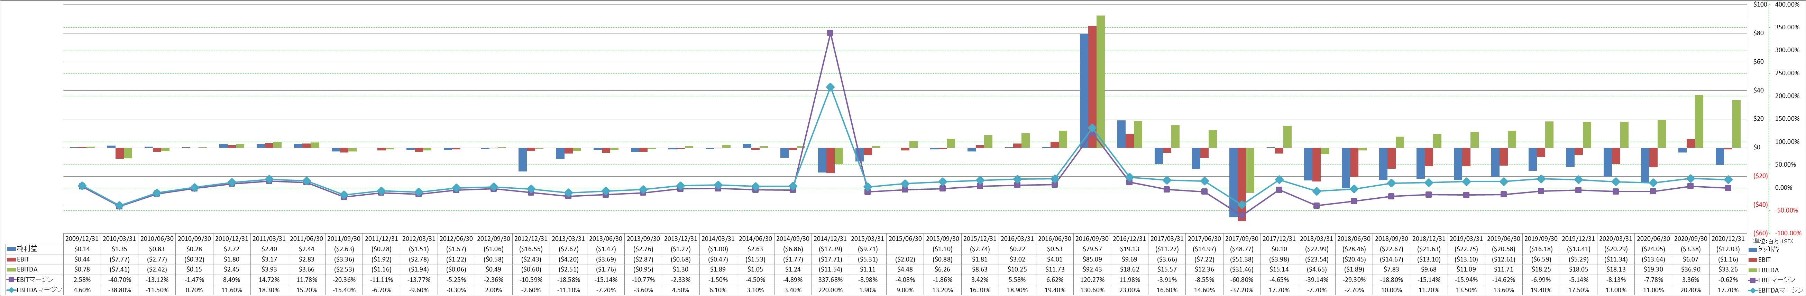The image size is (1806, 296).
Task: Select the EBITDA cell showing ($31.46)
Action: [1241, 269]
